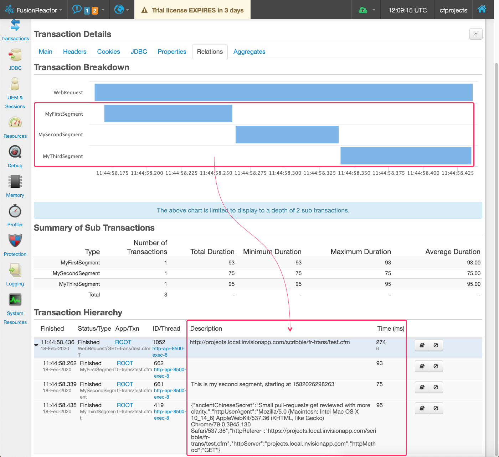Collapse the Transaction Details panel

476,34
